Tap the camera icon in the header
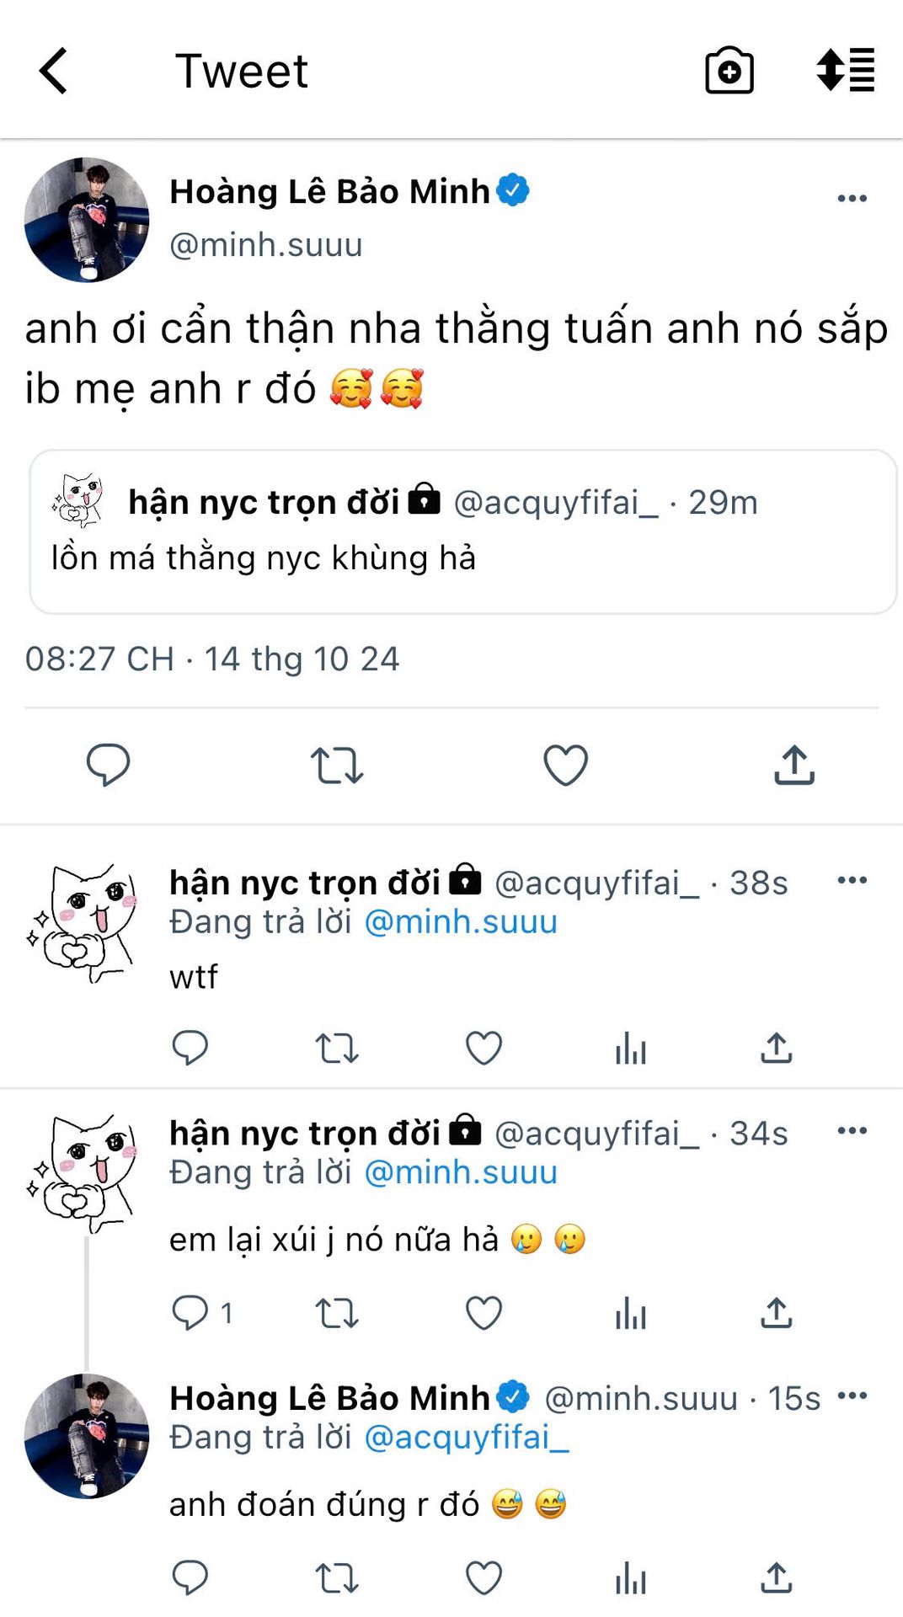 [x=729, y=71]
